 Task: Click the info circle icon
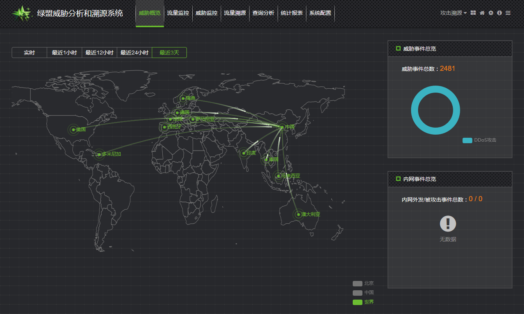point(499,13)
